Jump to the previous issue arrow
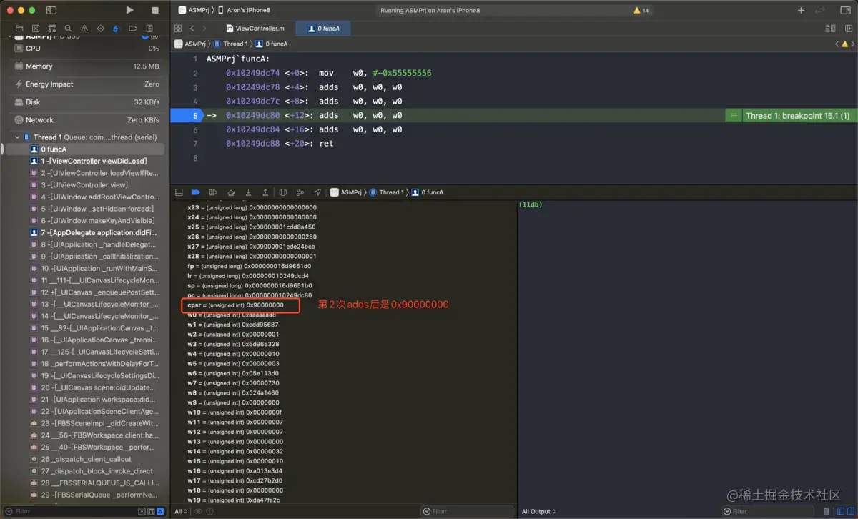This screenshot has height=519, width=858. point(837,44)
